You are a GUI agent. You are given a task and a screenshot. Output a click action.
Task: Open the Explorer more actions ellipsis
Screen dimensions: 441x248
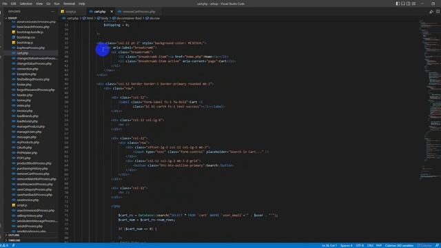coord(52,12)
